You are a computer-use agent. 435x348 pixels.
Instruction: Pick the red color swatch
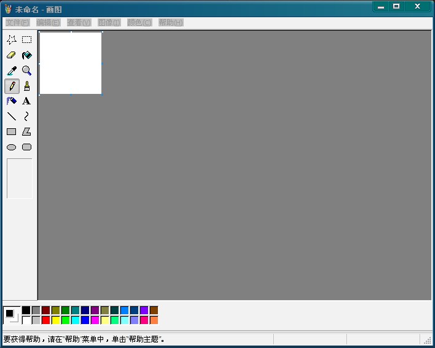pos(46,320)
